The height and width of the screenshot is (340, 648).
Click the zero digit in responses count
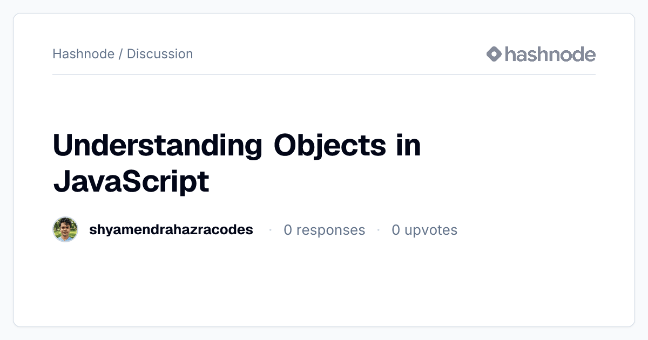(288, 230)
